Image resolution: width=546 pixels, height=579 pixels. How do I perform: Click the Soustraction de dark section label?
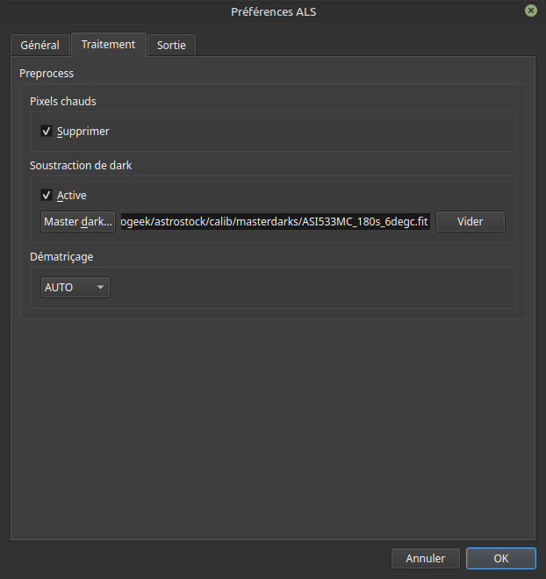pyautogui.click(x=81, y=165)
